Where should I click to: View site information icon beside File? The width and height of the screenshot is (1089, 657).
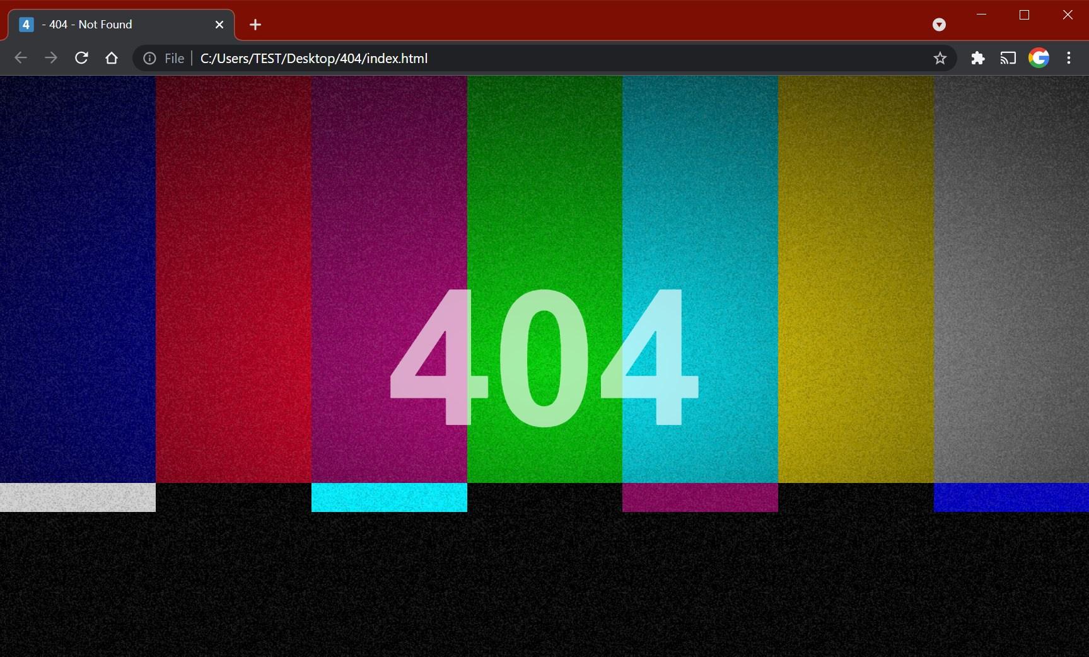(149, 59)
